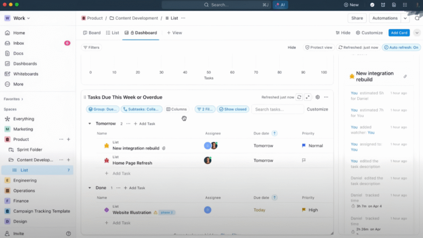Viewport: 423px width, 238px height.
Task: Toggle Protect view option
Action: (318, 47)
